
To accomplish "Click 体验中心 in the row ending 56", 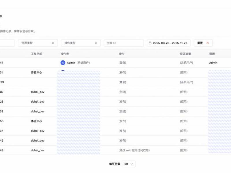I will 36,121.
